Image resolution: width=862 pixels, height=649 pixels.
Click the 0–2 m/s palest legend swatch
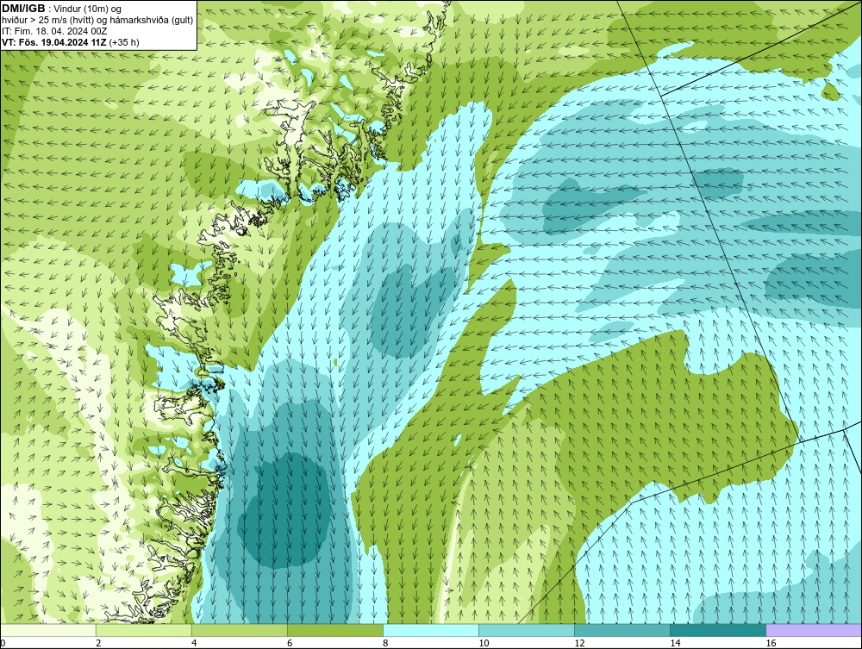(x=47, y=630)
